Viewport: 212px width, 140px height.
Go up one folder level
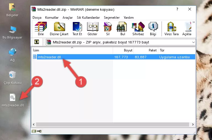tap(37, 42)
